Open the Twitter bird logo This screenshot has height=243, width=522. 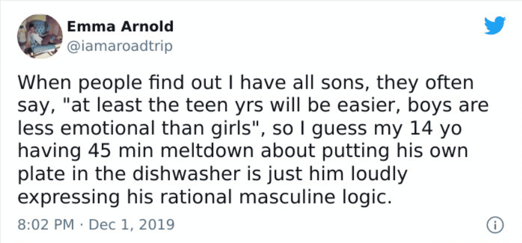(494, 26)
